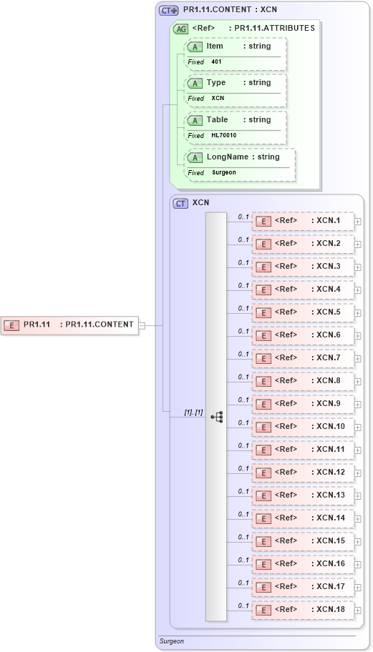Expand the XCN.12 plus box
Image resolution: width=373 pixels, height=652 pixels.
pos(357,473)
